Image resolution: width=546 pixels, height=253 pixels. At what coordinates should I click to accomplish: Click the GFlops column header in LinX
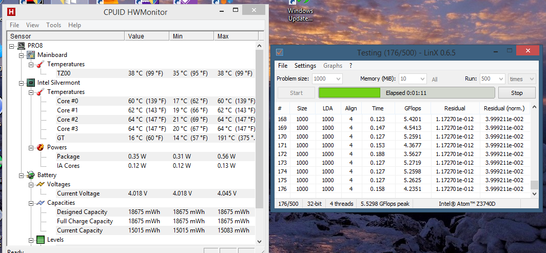[x=413, y=108]
